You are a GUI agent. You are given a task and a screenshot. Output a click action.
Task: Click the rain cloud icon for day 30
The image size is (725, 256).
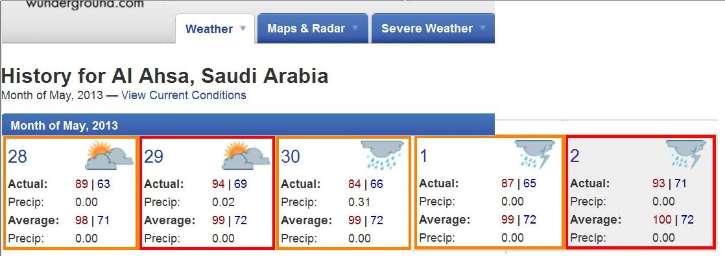[x=383, y=155]
